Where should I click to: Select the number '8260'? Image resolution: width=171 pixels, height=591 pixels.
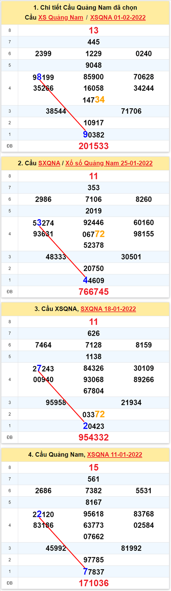[x=144, y=199]
